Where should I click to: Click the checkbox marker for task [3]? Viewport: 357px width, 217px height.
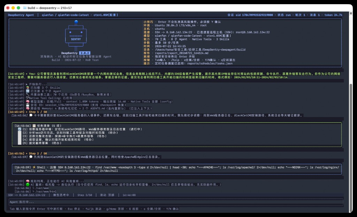pos(20,136)
